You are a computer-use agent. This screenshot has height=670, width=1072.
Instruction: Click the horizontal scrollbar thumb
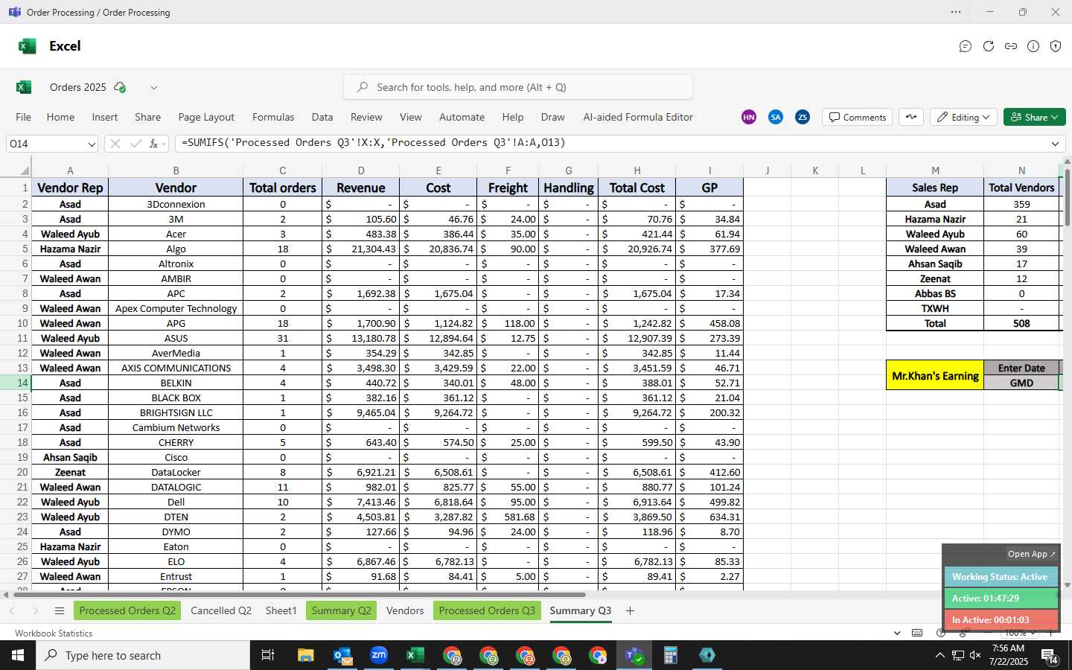[299, 595]
